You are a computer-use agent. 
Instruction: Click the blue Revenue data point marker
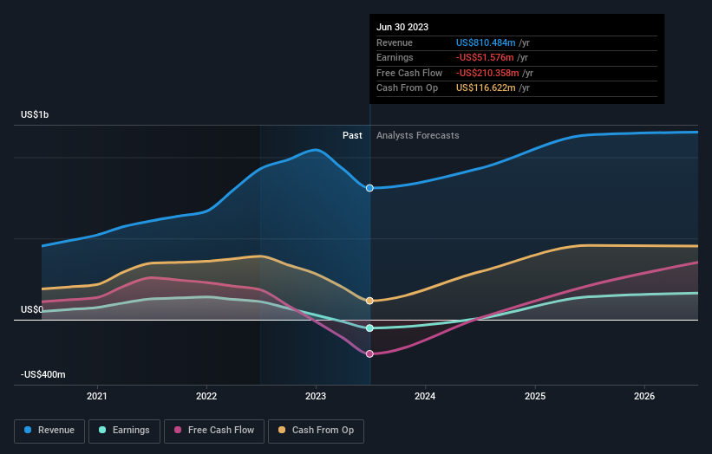click(369, 188)
